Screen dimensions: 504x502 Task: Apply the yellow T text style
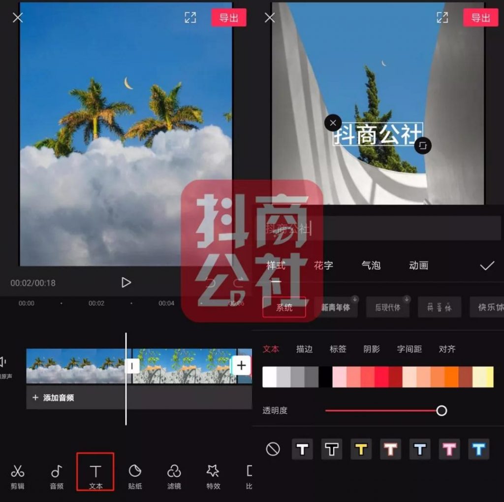361,449
